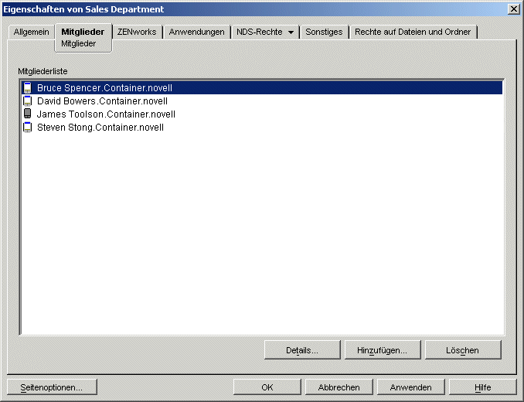Switch to the Allgemein tab

(x=32, y=32)
